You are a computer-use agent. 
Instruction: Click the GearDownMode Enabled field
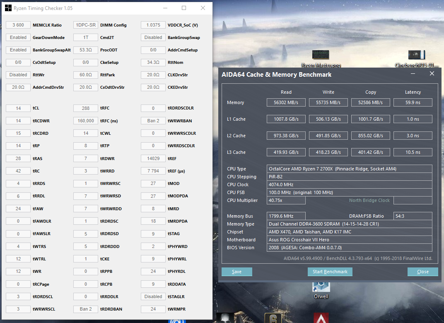point(18,37)
